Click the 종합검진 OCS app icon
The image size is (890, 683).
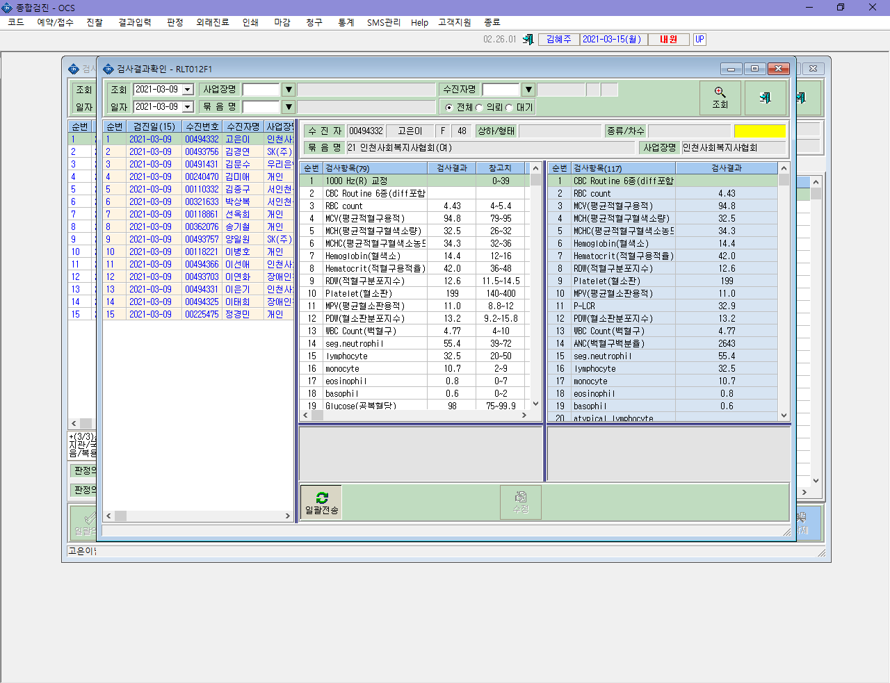point(7,8)
